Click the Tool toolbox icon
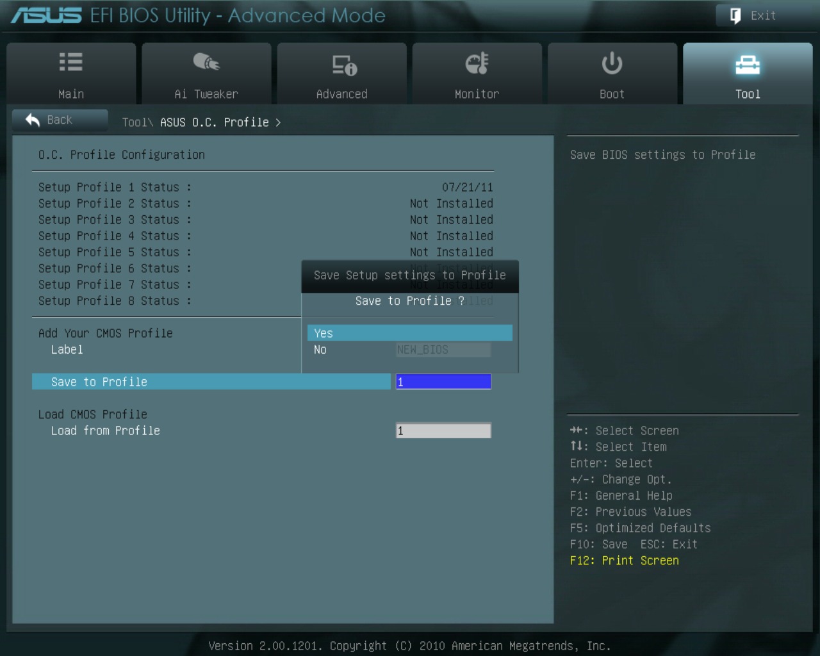Viewport: 820px width, 656px height. coord(747,65)
